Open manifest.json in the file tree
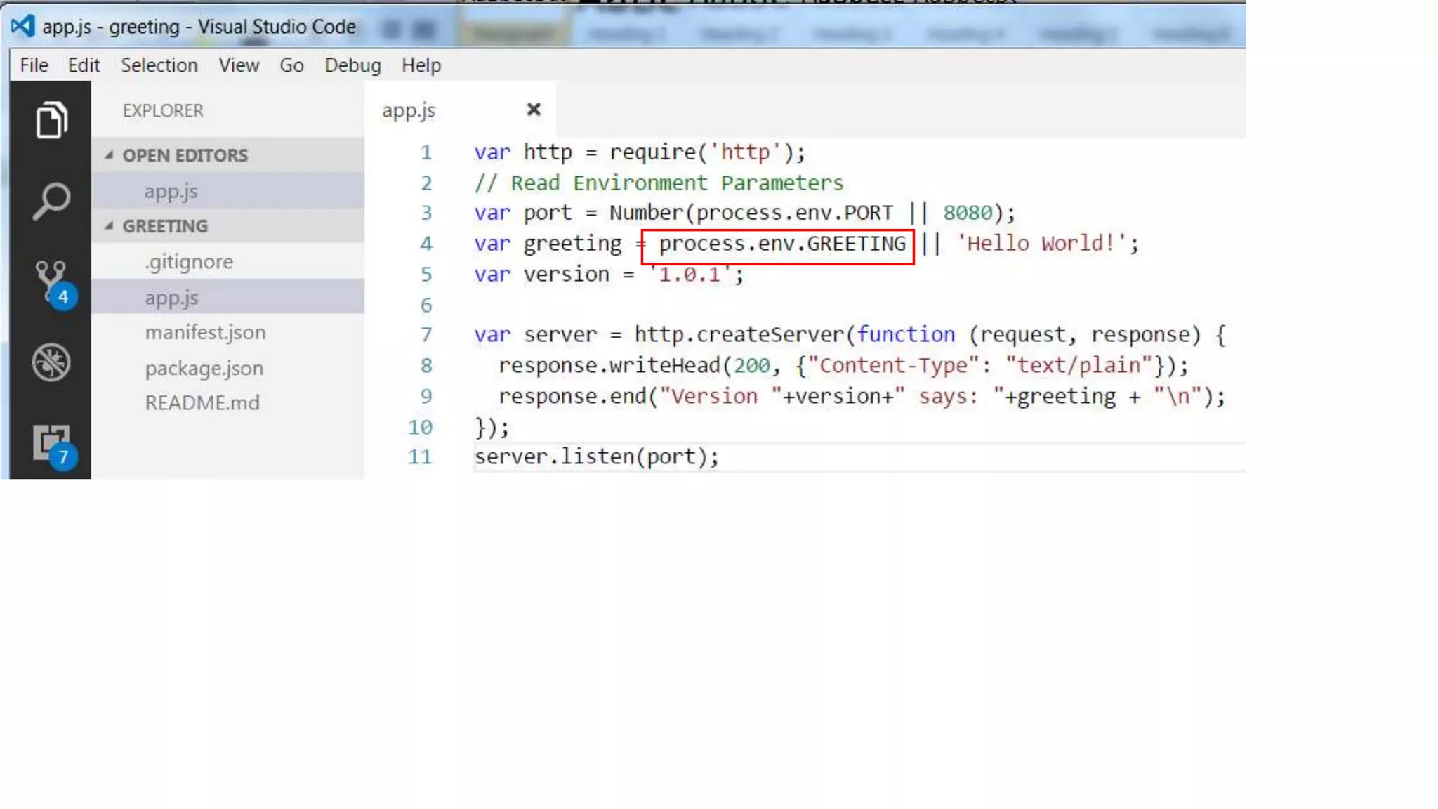Screen dimensions: 1438x809 point(205,332)
